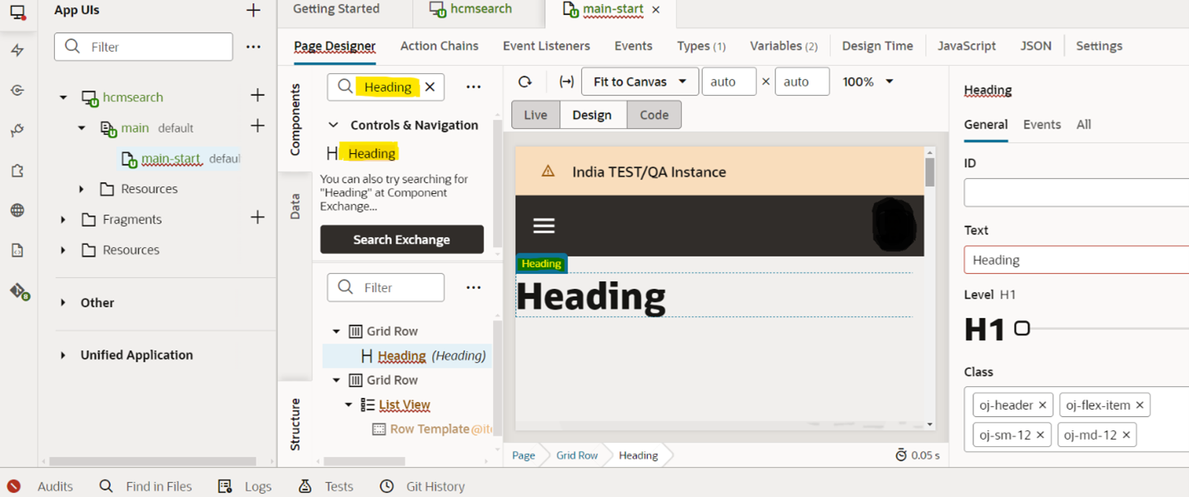The height and width of the screenshot is (497, 1189).
Task: Select the Design mode button
Action: pos(592,115)
